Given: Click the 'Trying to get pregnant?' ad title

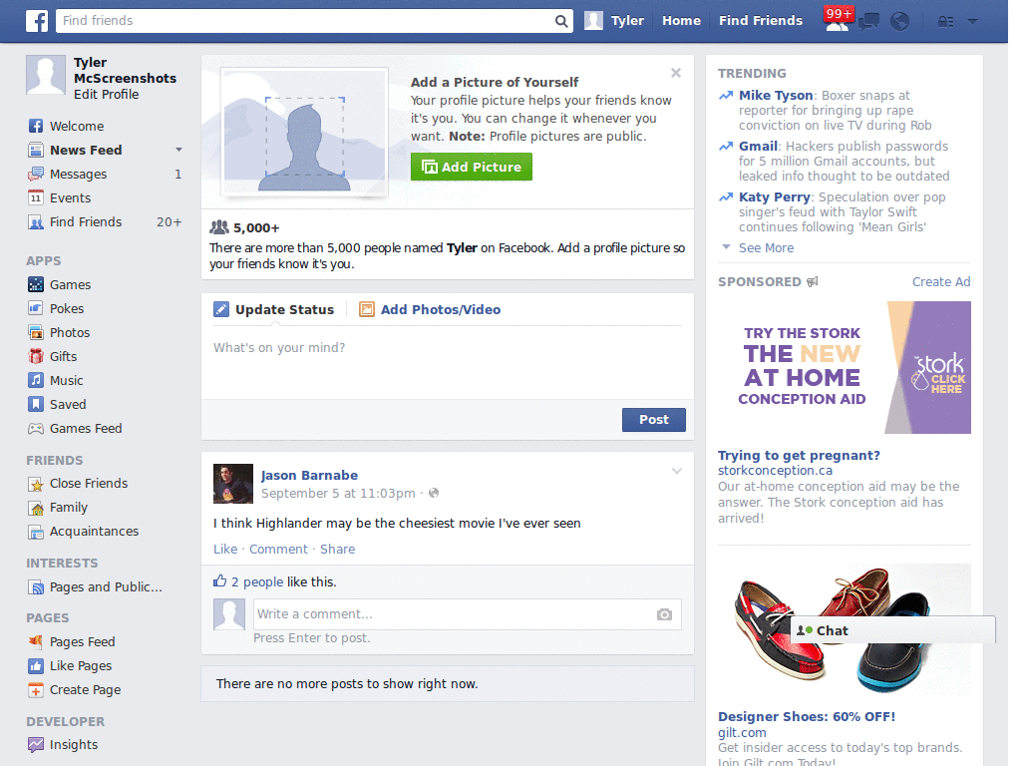Looking at the screenshot, I should coord(799,455).
